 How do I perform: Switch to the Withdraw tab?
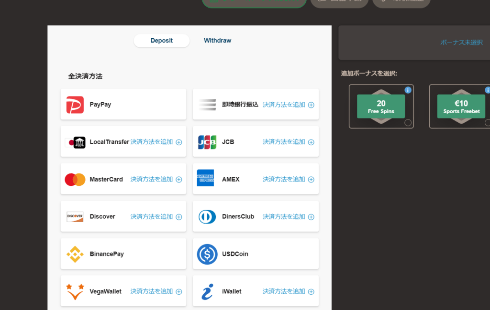pos(218,41)
